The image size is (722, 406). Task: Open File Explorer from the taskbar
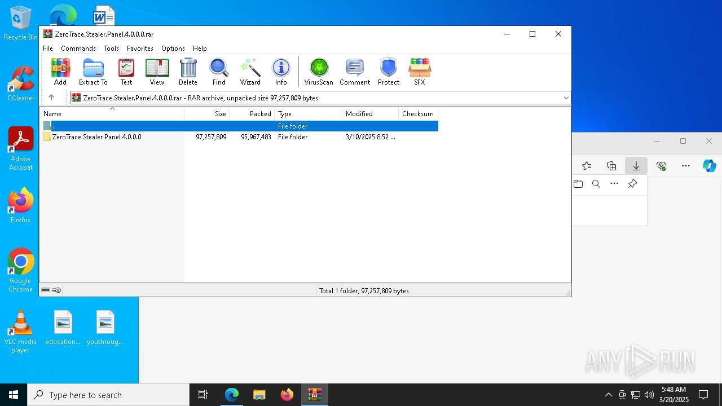coord(259,395)
